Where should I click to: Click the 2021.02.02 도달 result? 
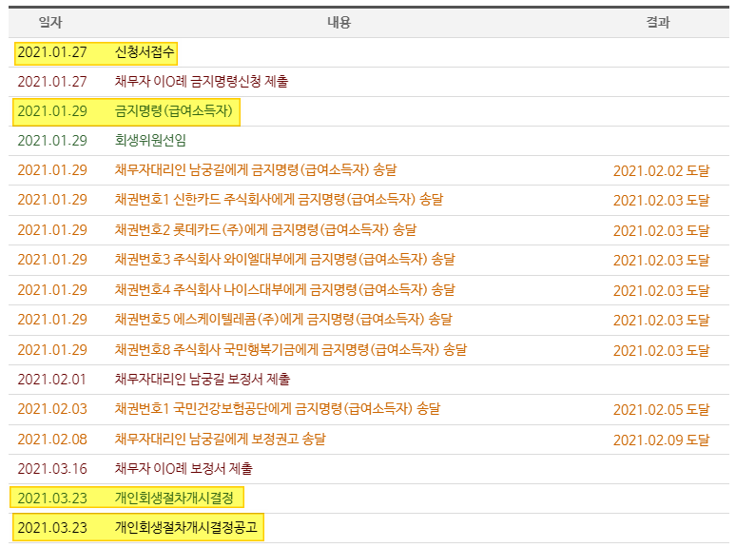click(661, 171)
